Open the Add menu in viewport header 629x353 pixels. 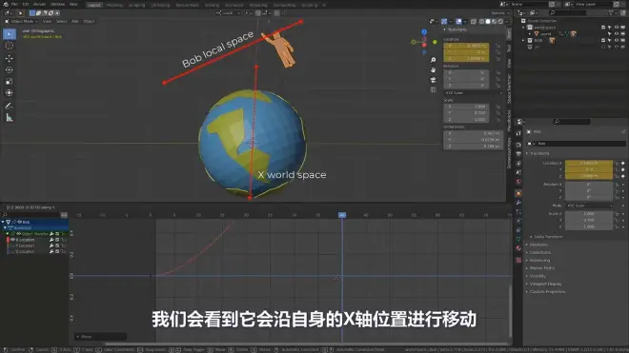75,21
